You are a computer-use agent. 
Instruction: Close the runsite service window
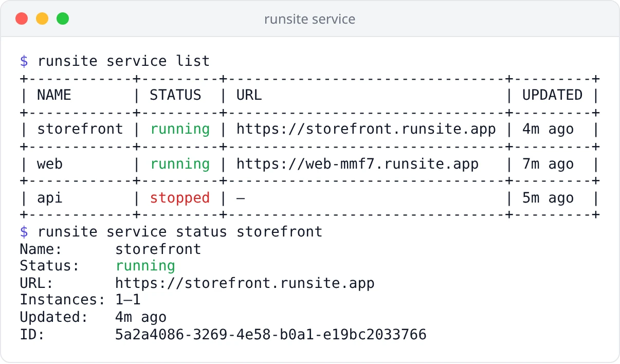pos(22,19)
